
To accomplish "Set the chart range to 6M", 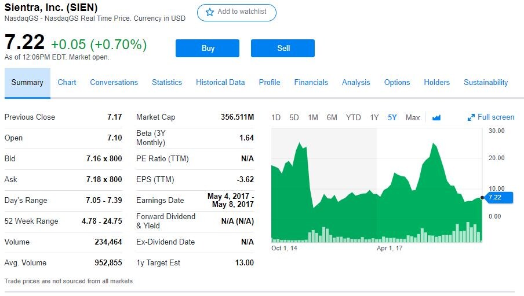I will (x=332, y=118).
